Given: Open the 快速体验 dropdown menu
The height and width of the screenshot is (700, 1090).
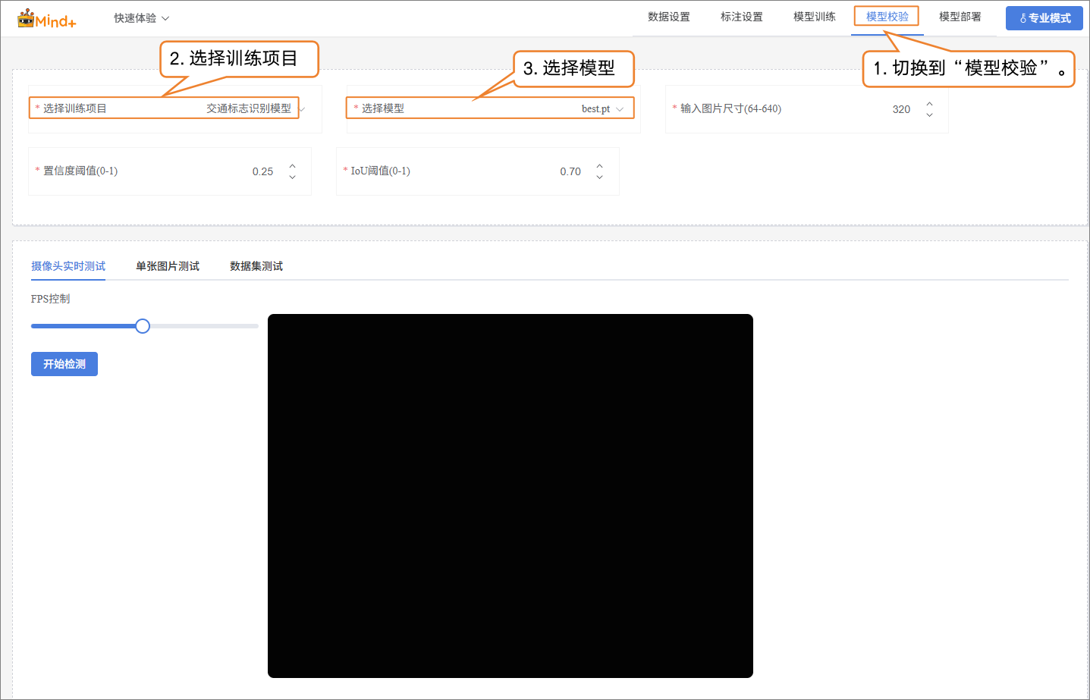Looking at the screenshot, I should click(141, 18).
